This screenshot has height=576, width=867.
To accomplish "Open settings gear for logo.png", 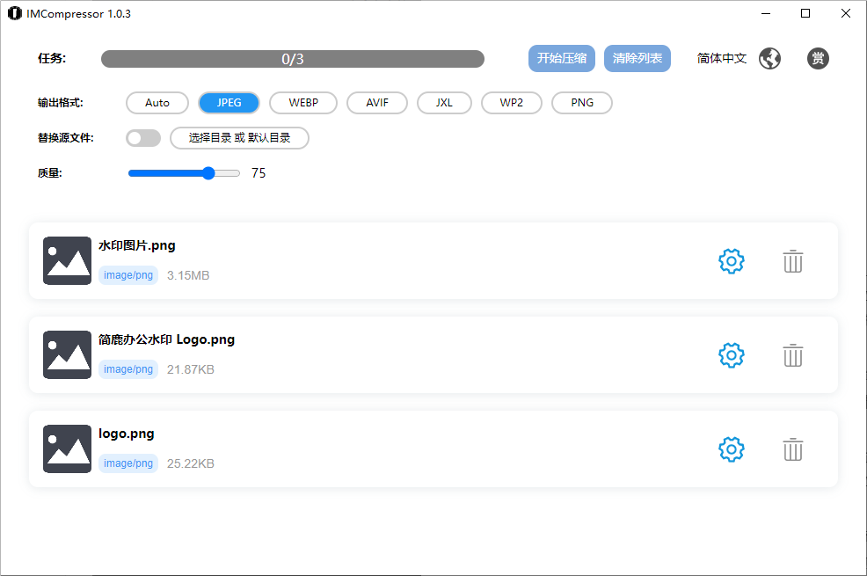I will coord(731,448).
